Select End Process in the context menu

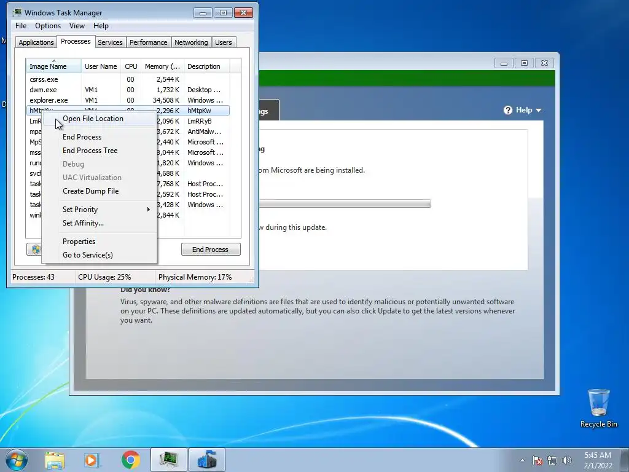coord(99,137)
